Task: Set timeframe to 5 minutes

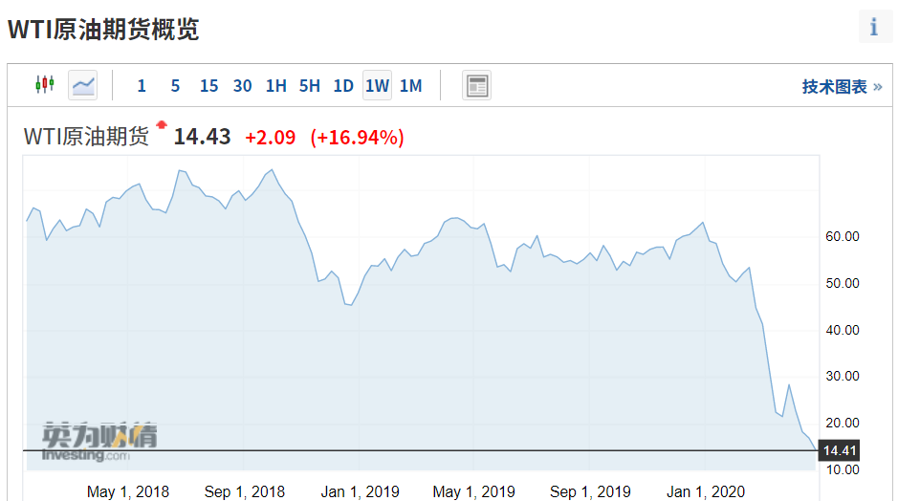Action: click(175, 86)
